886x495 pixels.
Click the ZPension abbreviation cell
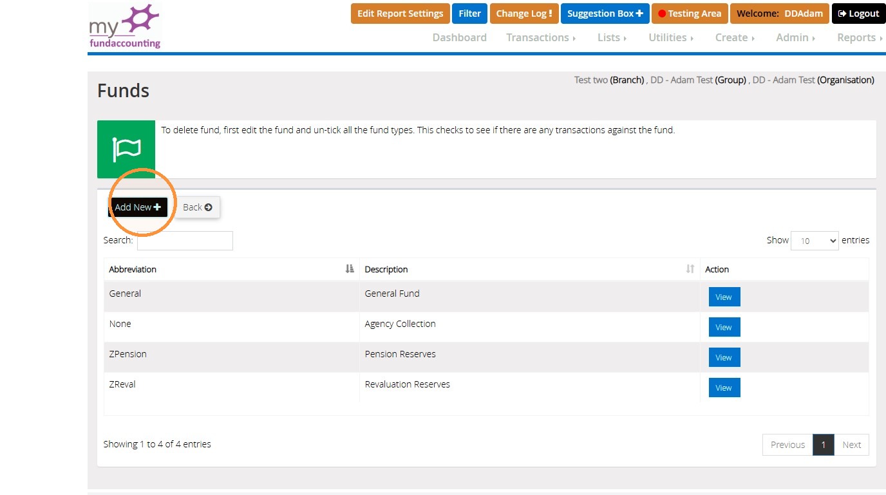pos(232,357)
